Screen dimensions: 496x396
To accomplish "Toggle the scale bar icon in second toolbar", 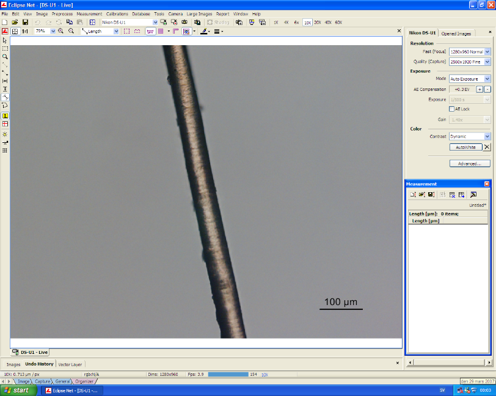I will [x=150, y=31].
